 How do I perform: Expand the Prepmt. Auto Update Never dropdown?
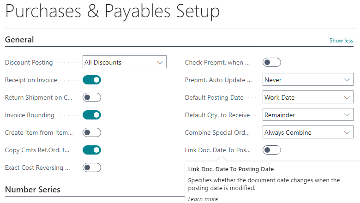coord(308,80)
